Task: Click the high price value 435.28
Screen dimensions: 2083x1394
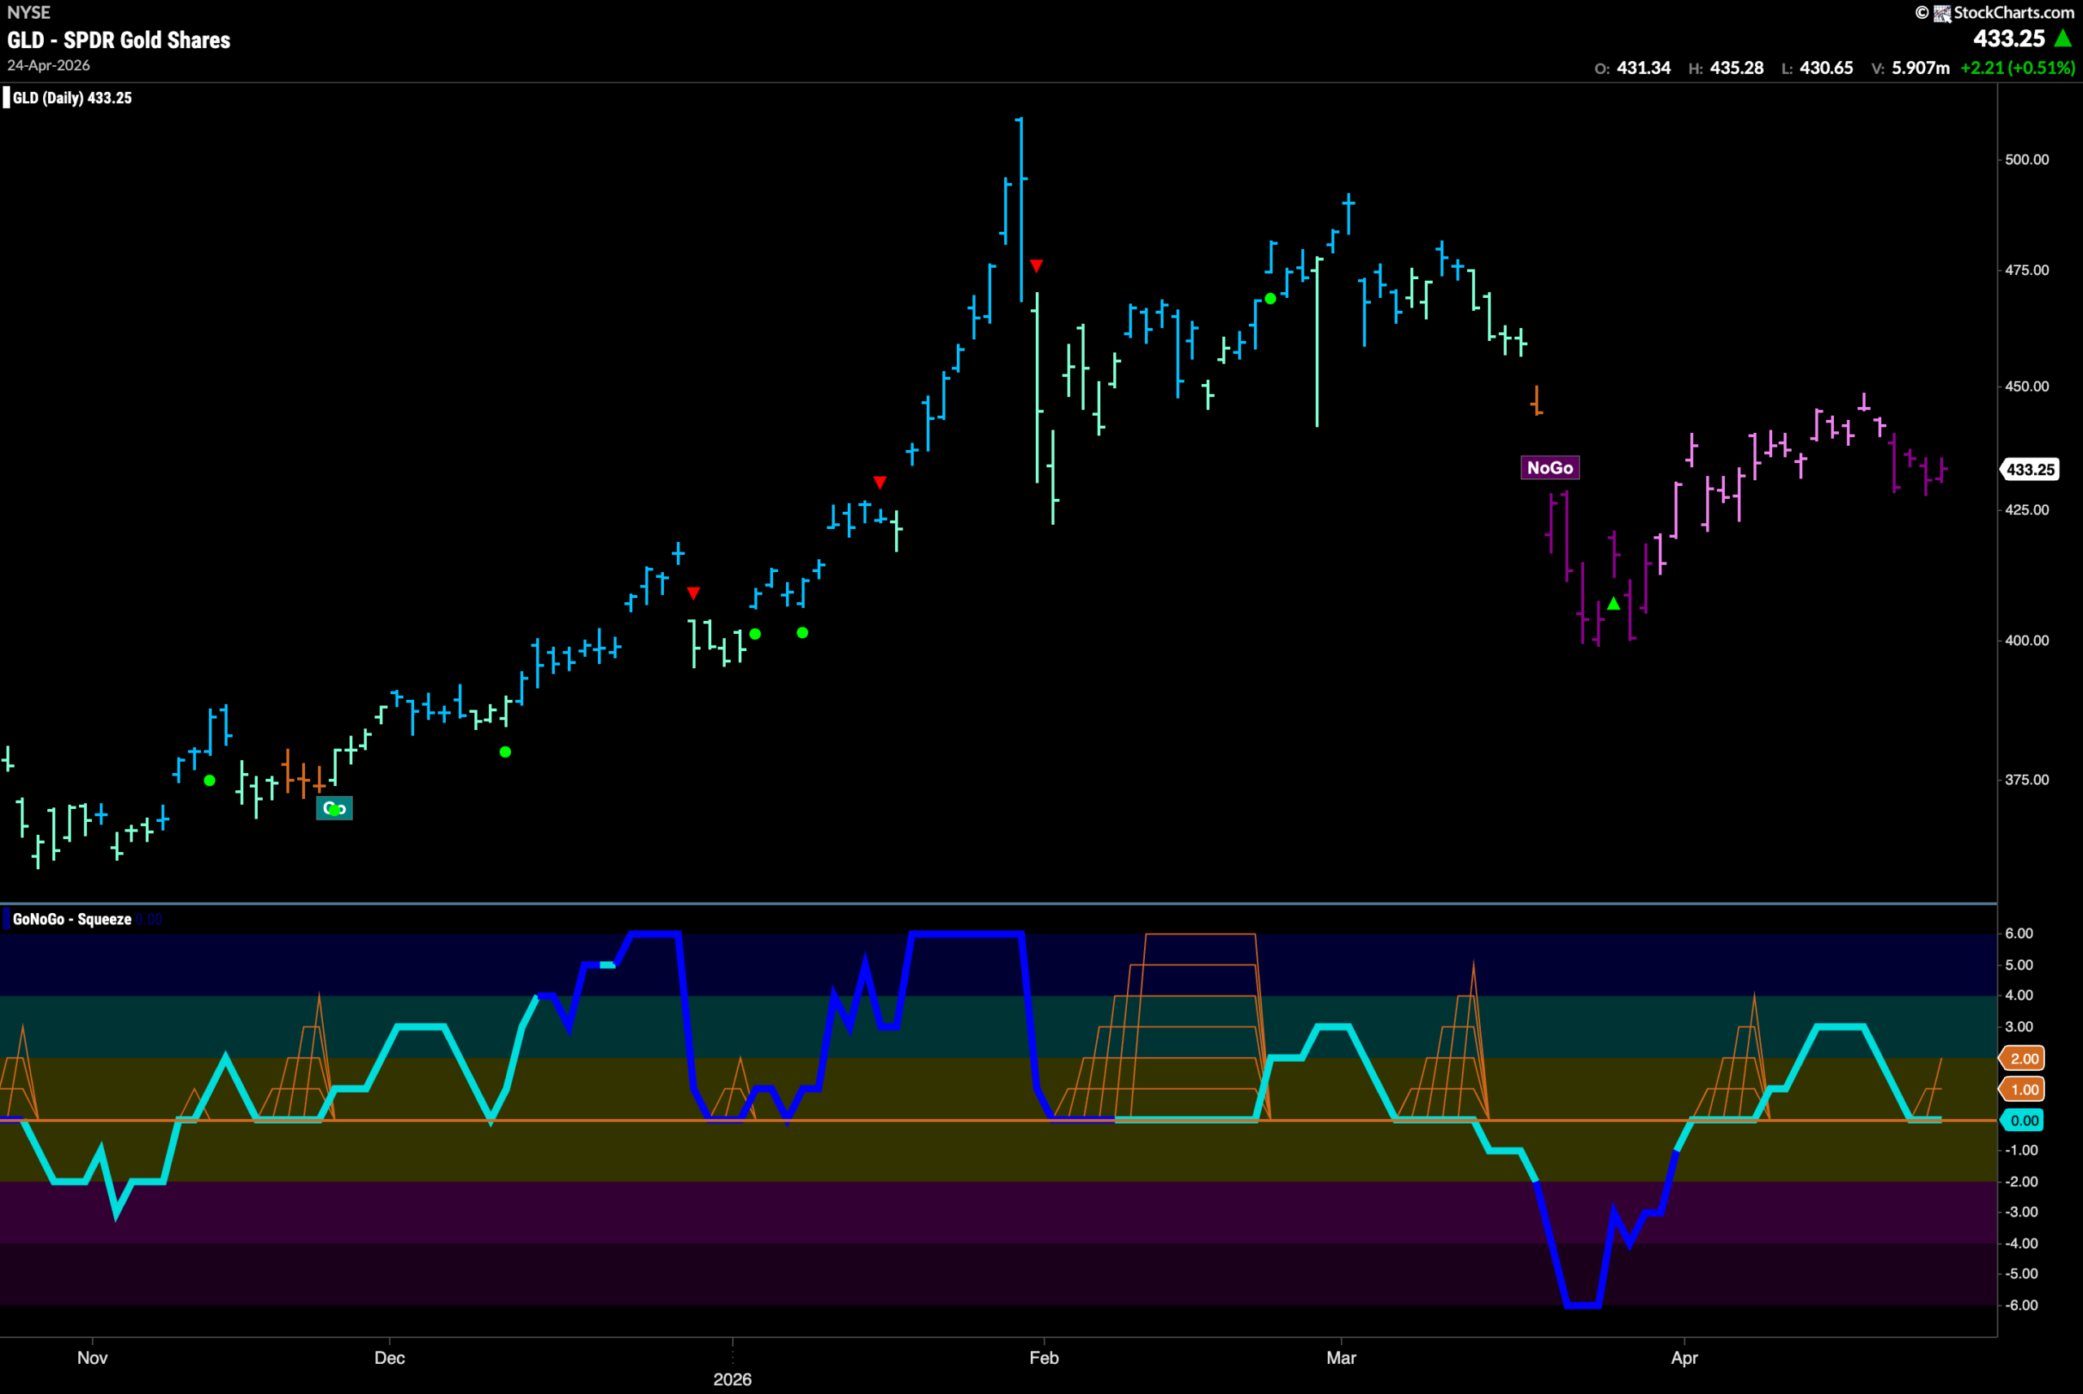Action: pyautogui.click(x=1736, y=68)
